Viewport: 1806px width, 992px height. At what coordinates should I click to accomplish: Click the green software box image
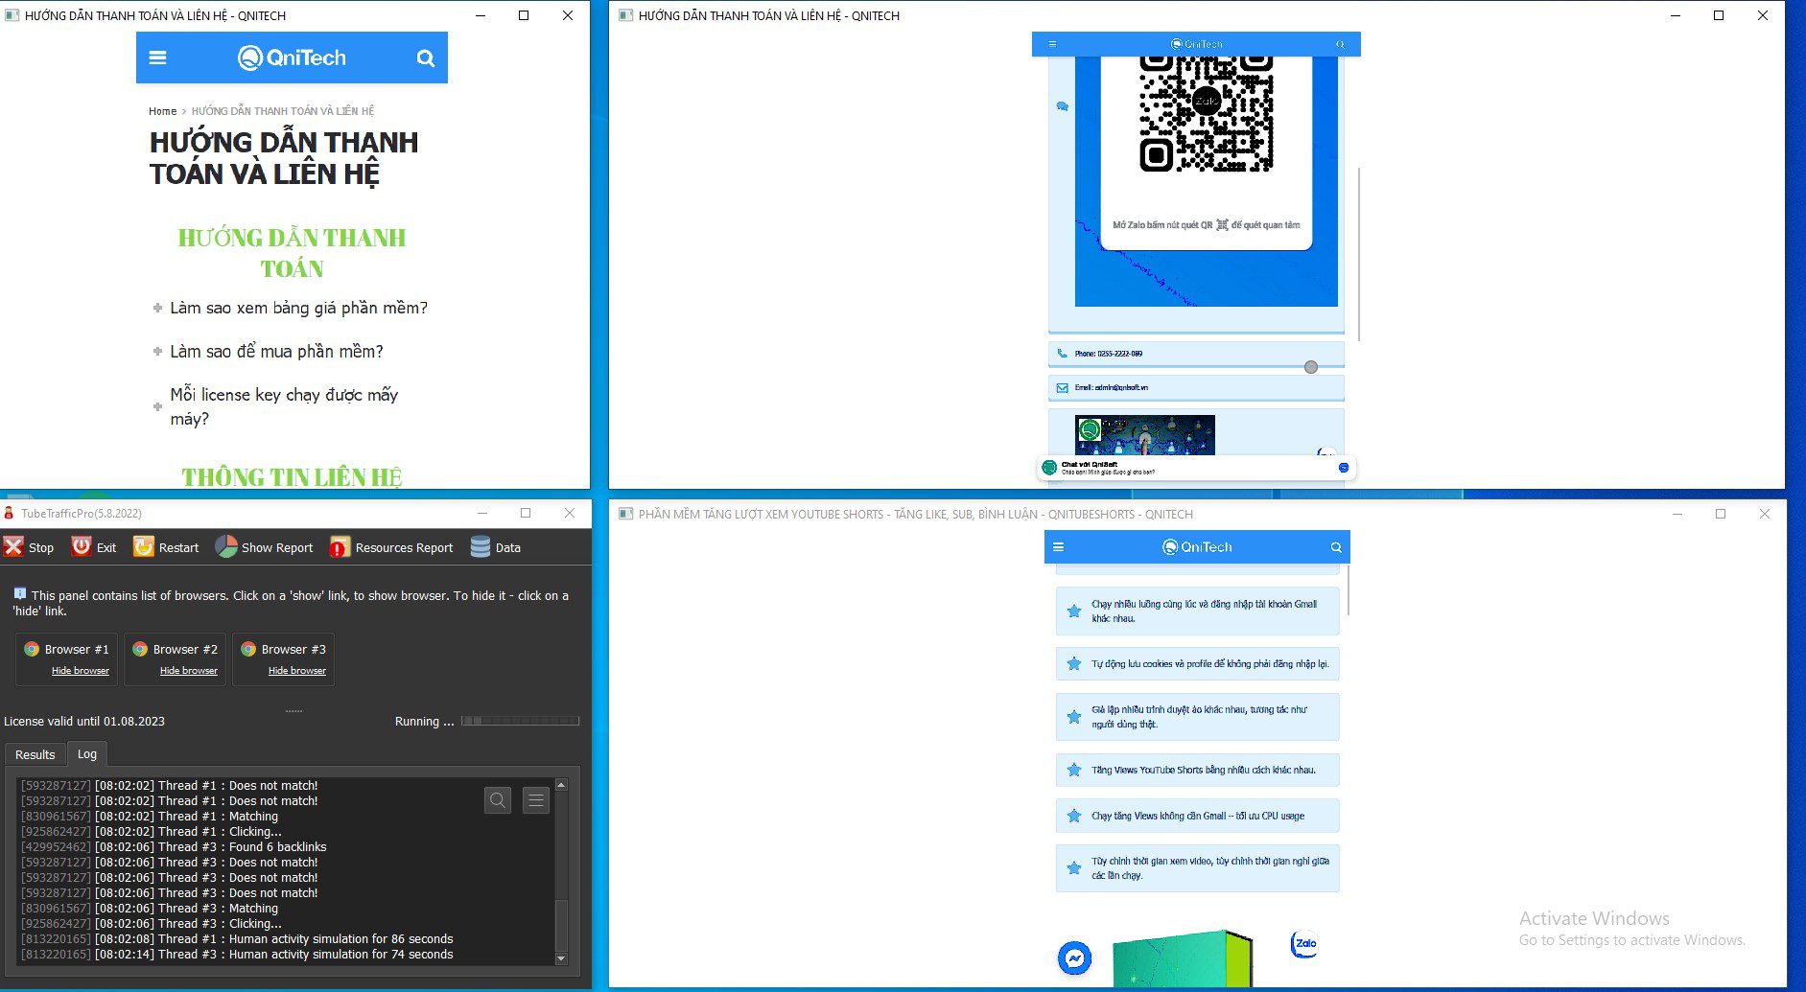(1183, 958)
